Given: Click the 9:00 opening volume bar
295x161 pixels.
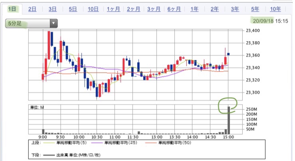Looking at the screenshot, I should pos(43,131).
